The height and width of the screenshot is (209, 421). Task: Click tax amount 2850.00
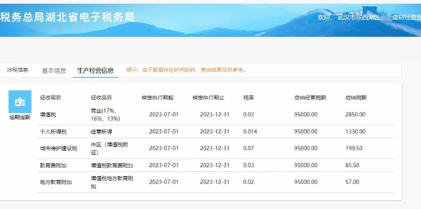pos(355,115)
